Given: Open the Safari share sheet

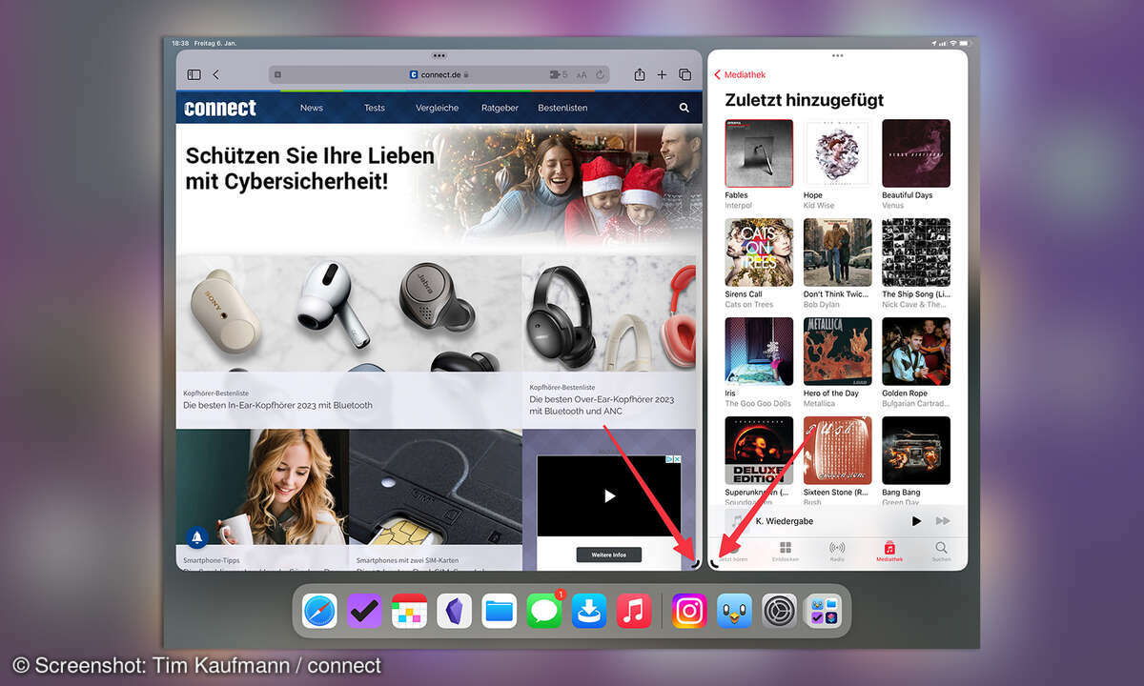Looking at the screenshot, I should [640, 74].
